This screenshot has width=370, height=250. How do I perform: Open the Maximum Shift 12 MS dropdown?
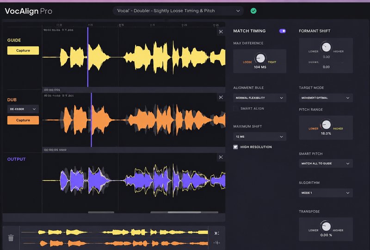click(x=259, y=137)
